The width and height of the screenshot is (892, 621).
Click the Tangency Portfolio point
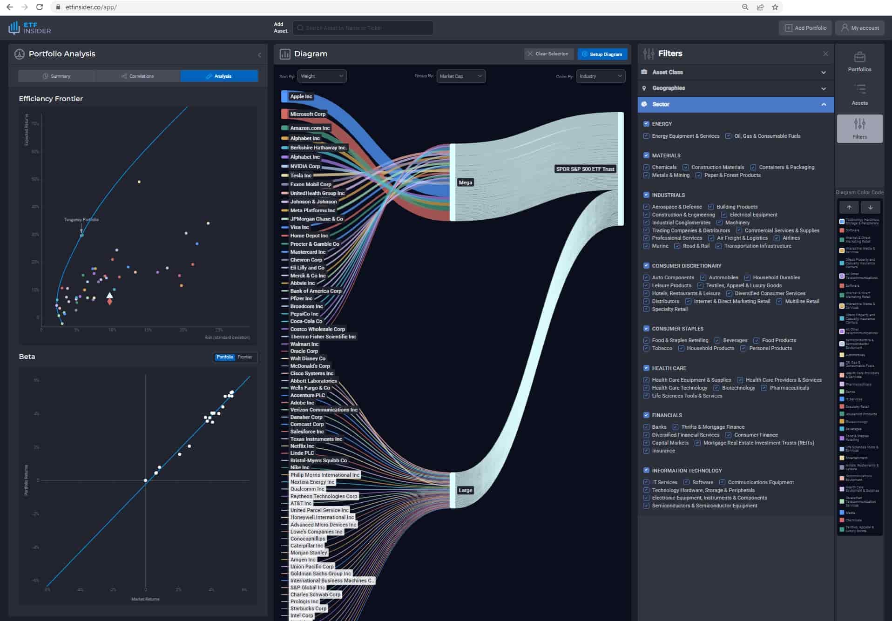[82, 235]
